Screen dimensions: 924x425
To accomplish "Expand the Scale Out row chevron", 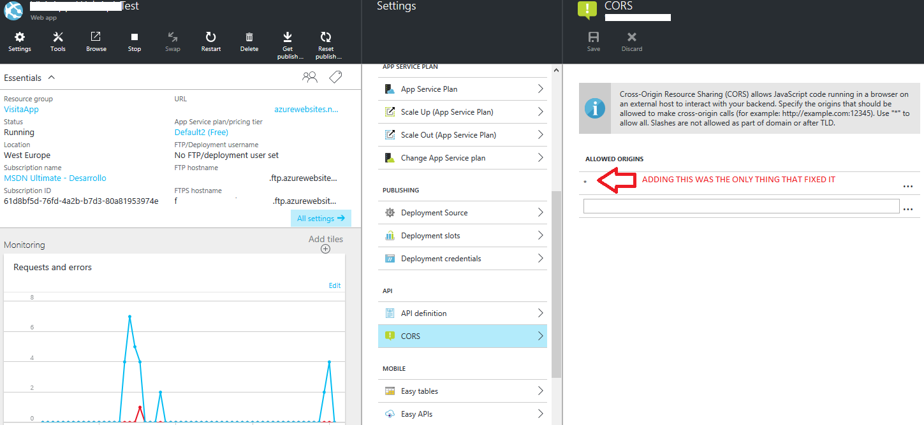I will point(540,135).
